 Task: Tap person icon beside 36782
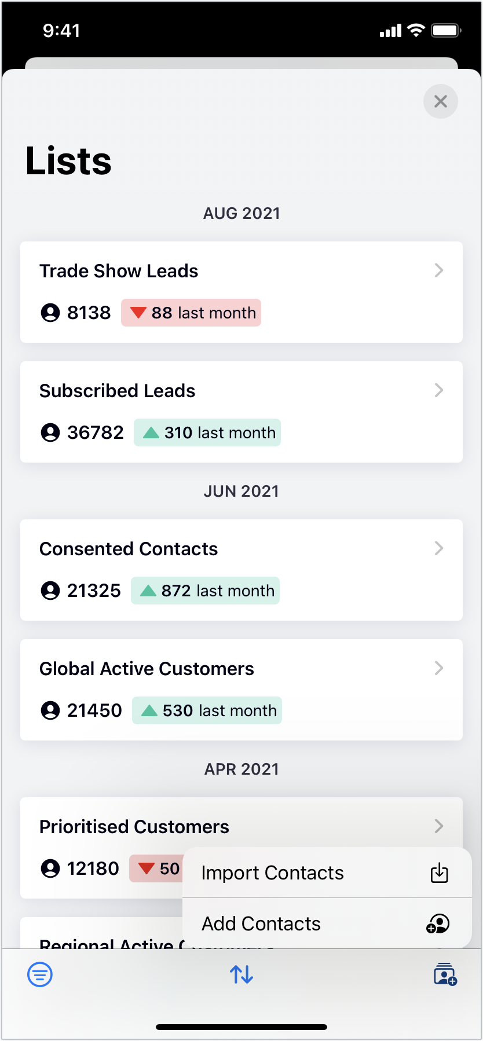[50, 432]
